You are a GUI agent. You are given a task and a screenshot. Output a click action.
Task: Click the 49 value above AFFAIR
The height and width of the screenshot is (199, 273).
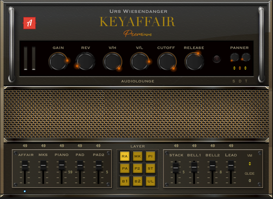25,146
